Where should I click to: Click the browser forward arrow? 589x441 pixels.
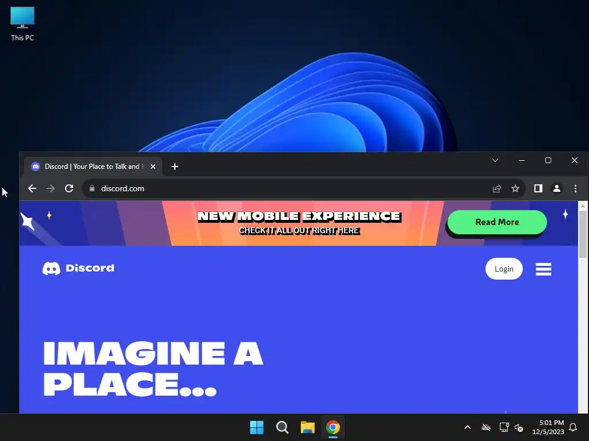coord(51,188)
